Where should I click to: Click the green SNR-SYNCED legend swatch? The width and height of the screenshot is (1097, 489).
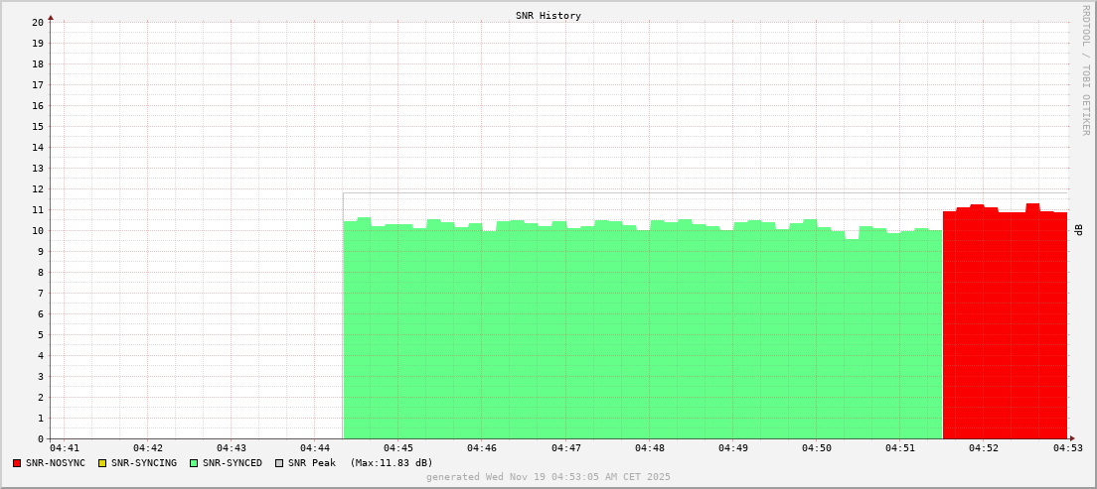pyautogui.click(x=194, y=463)
